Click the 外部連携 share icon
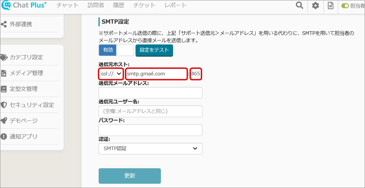This screenshot has width=365, height=188. point(4,24)
